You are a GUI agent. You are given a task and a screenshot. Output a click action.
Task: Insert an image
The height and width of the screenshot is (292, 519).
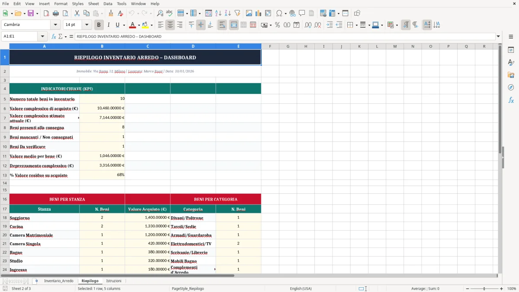tap(249, 13)
